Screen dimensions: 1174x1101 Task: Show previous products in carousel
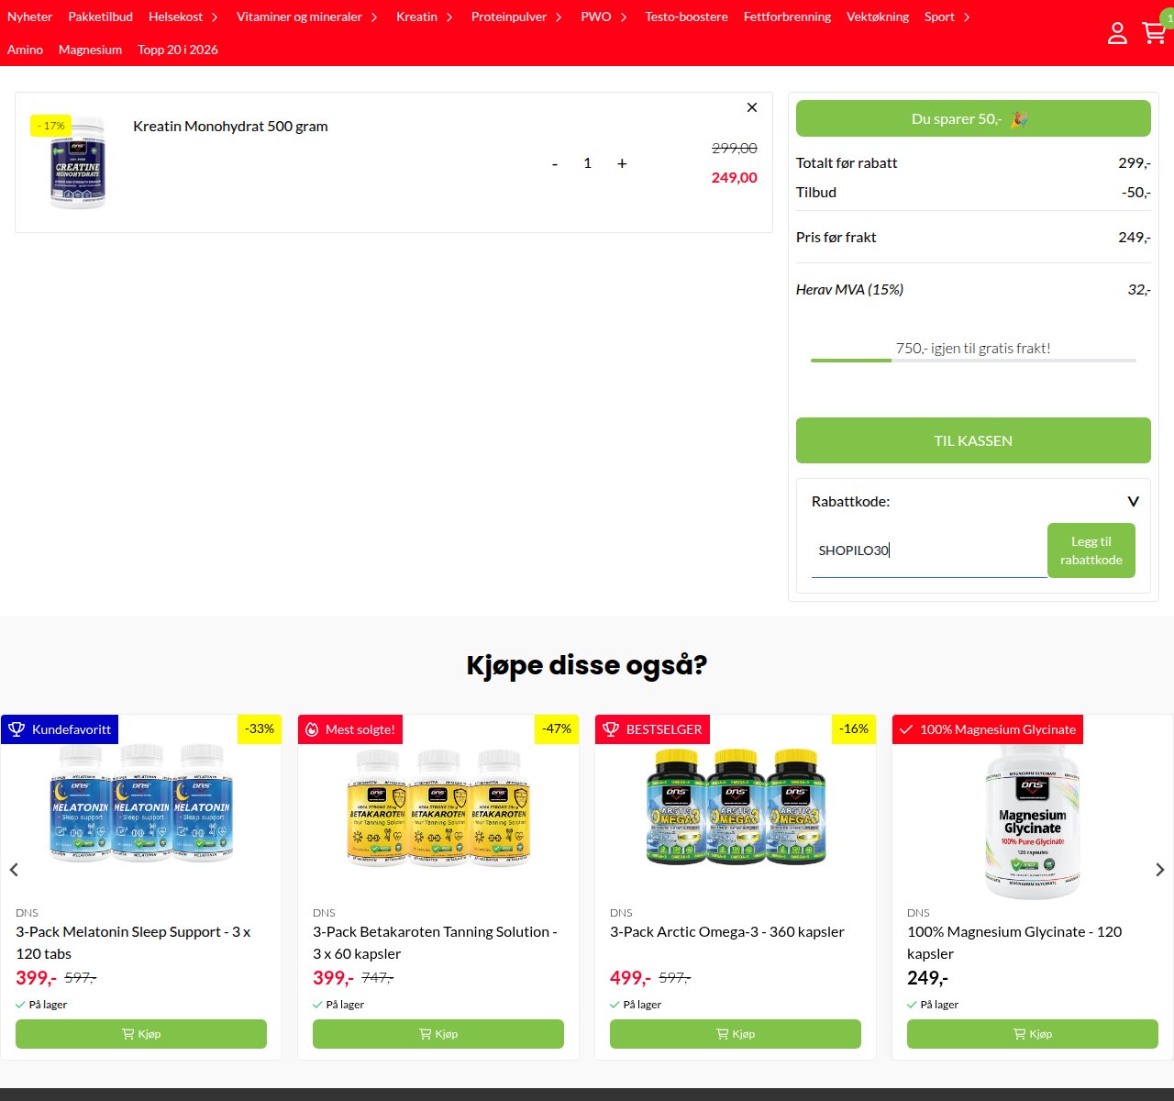(14, 870)
